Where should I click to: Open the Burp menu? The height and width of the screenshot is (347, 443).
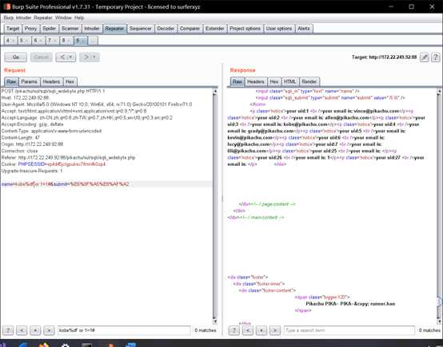pyautogui.click(x=9, y=18)
